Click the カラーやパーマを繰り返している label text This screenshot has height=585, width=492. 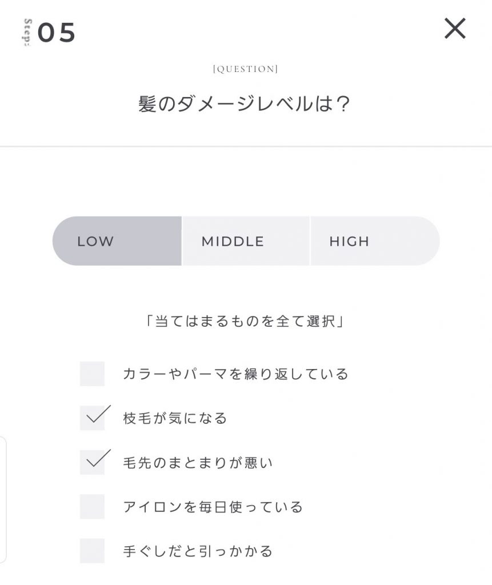coord(235,374)
